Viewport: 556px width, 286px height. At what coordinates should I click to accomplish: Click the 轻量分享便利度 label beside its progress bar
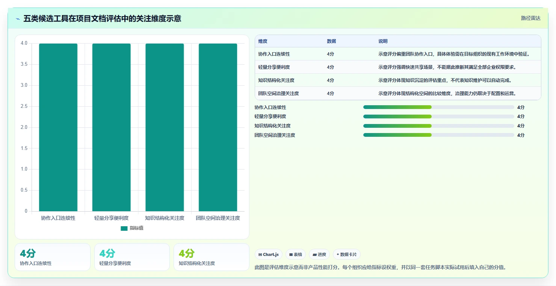pyautogui.click(x=270, y=117)
